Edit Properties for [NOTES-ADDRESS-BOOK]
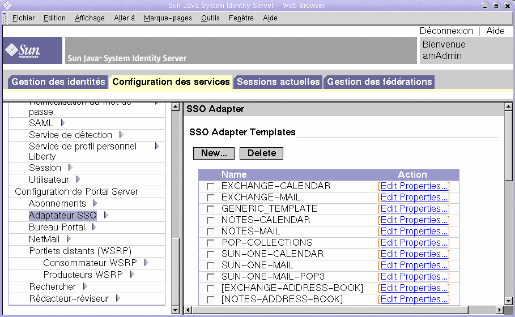515x317 pixels. pyautogui.click(x=414, y=299)
